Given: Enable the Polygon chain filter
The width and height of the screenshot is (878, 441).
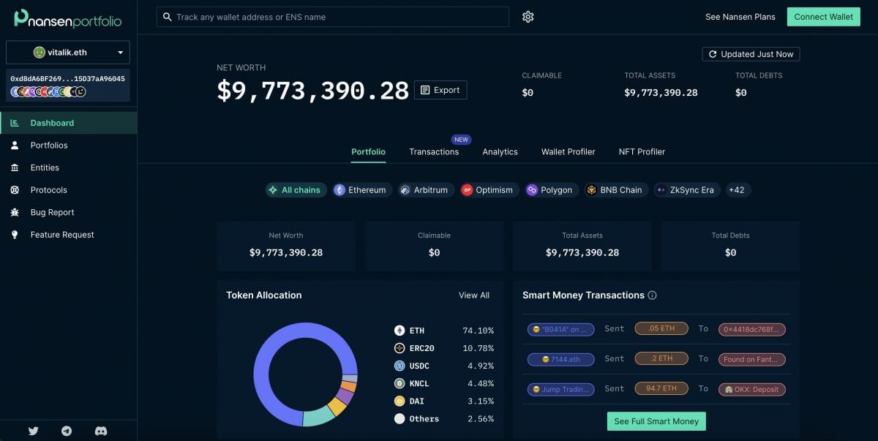Looking at the screenshot, I should (x=551, y=189).
